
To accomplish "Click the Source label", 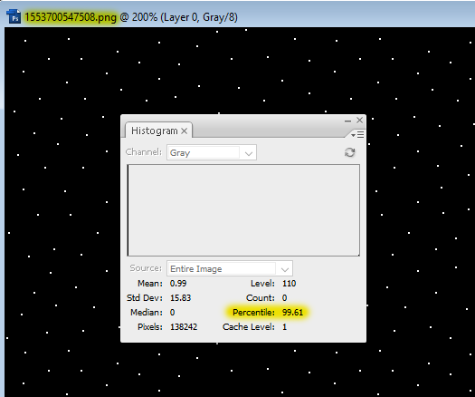I will (146, 268).
